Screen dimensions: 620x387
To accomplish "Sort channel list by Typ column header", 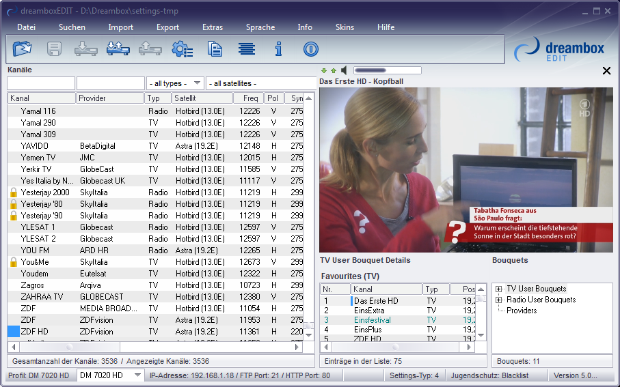I will (158, 98).
